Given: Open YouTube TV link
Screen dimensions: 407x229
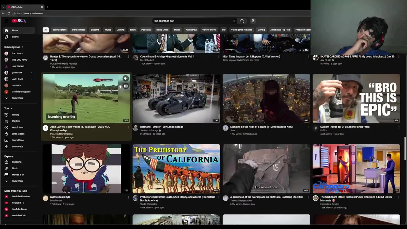Looking at the screenshot, I should point(19,203).
